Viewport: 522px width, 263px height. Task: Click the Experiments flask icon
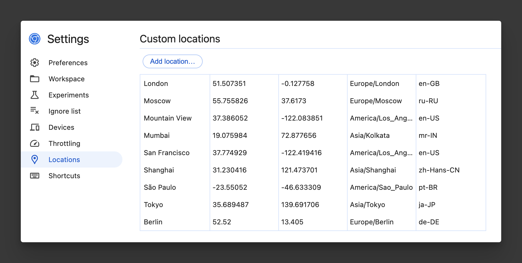(x=35, y=95)
